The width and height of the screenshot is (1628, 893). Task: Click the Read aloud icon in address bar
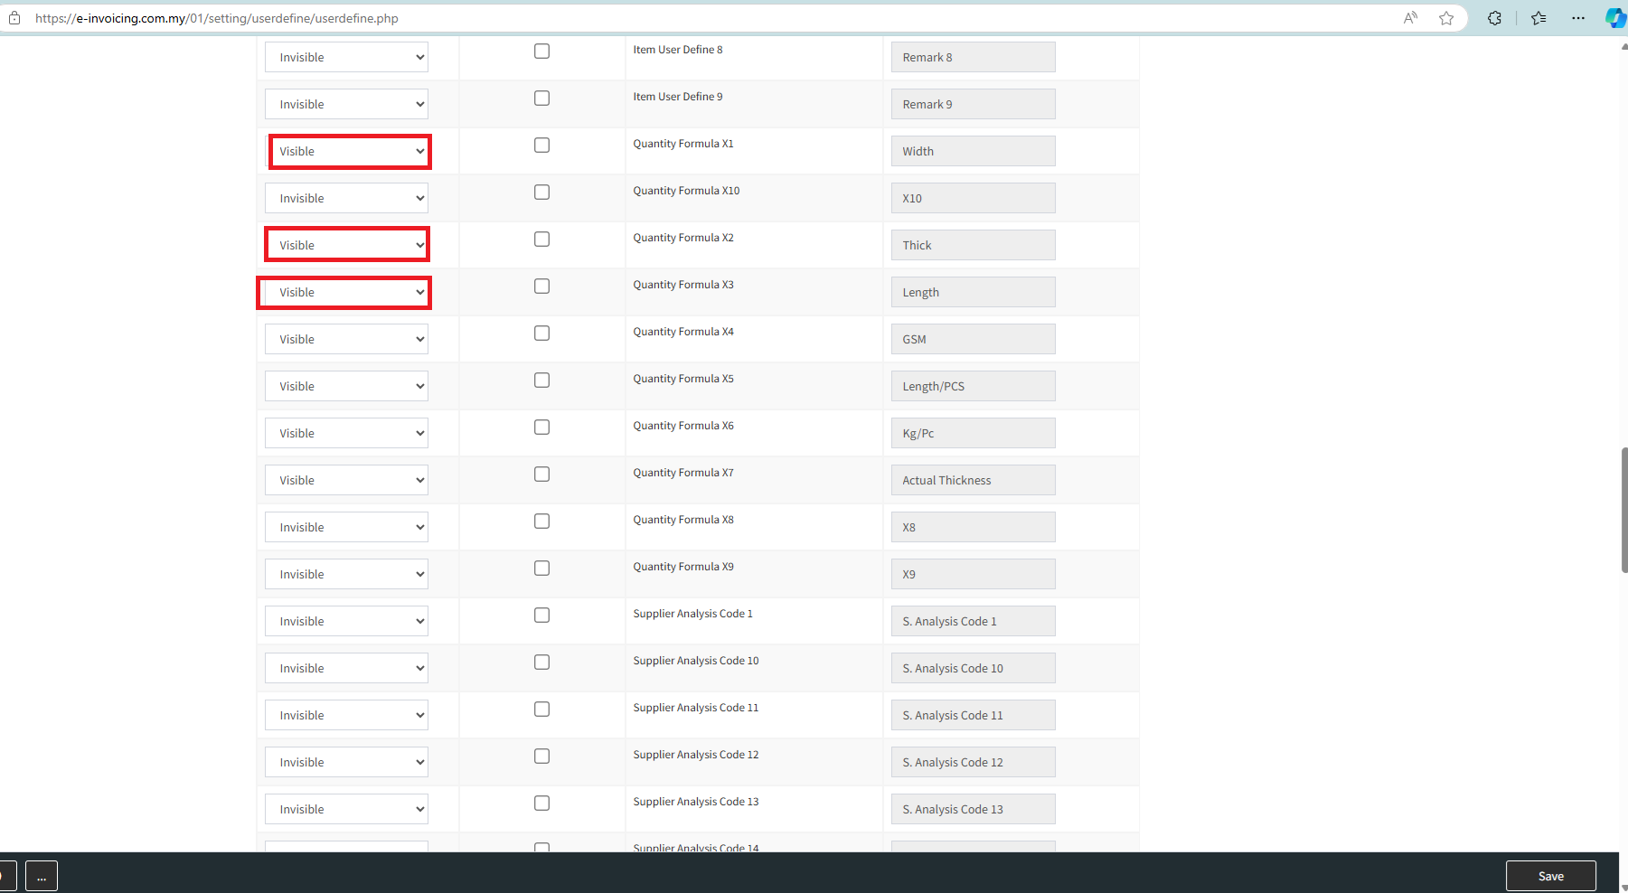(x=1410, y=18)
